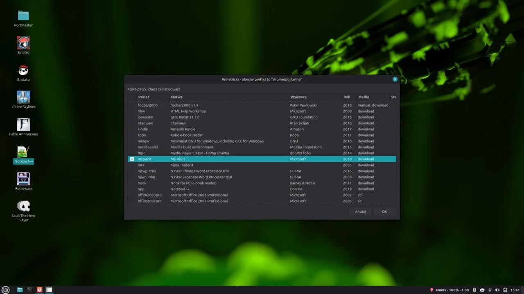Sort packages by the Rok column
The height and width of the screenshot is (294, 524).
(348, 97)
